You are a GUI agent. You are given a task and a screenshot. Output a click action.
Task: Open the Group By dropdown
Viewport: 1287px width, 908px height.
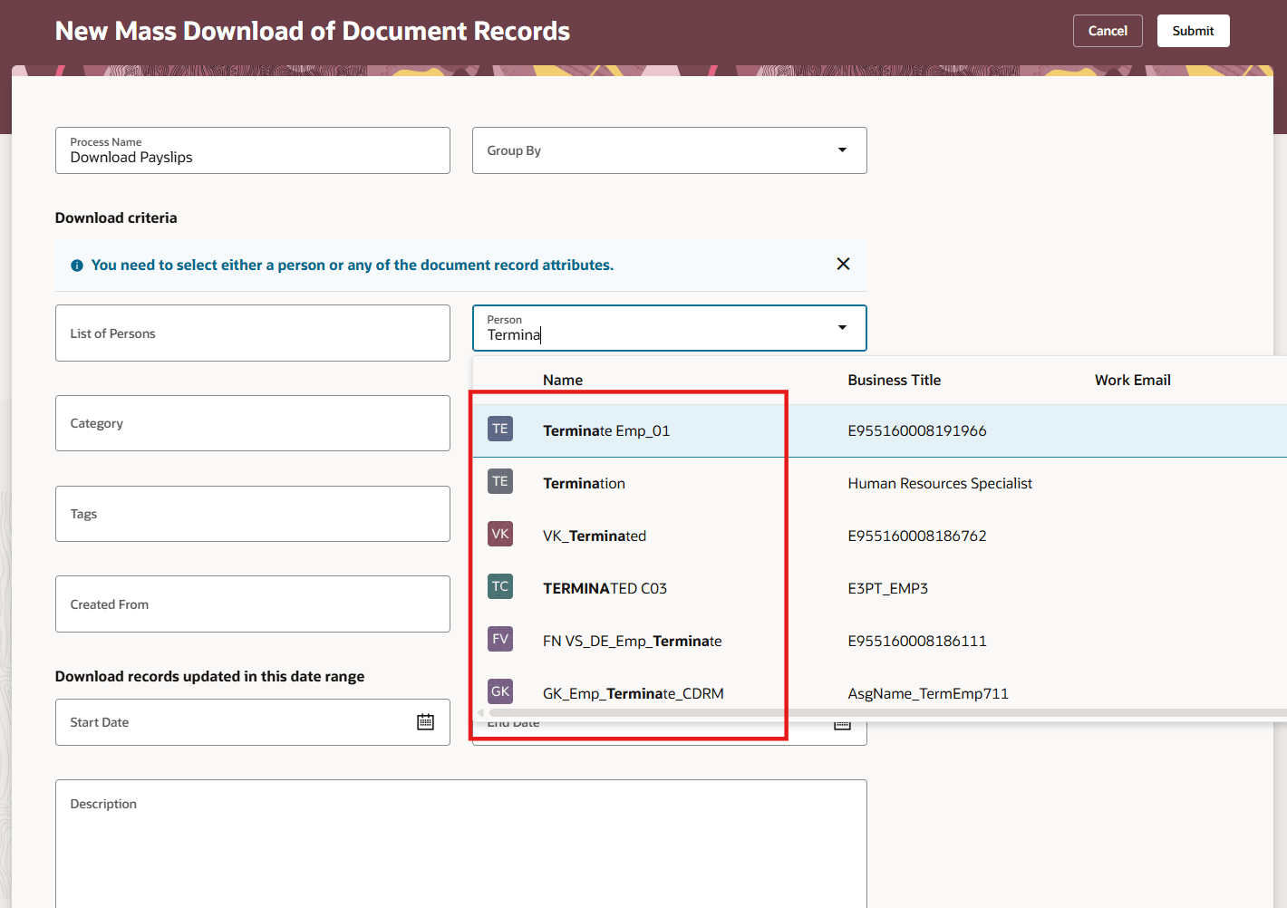pos(842,150)
